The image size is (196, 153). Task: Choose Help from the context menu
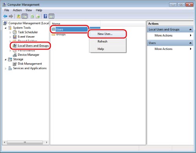pos(108,49)
